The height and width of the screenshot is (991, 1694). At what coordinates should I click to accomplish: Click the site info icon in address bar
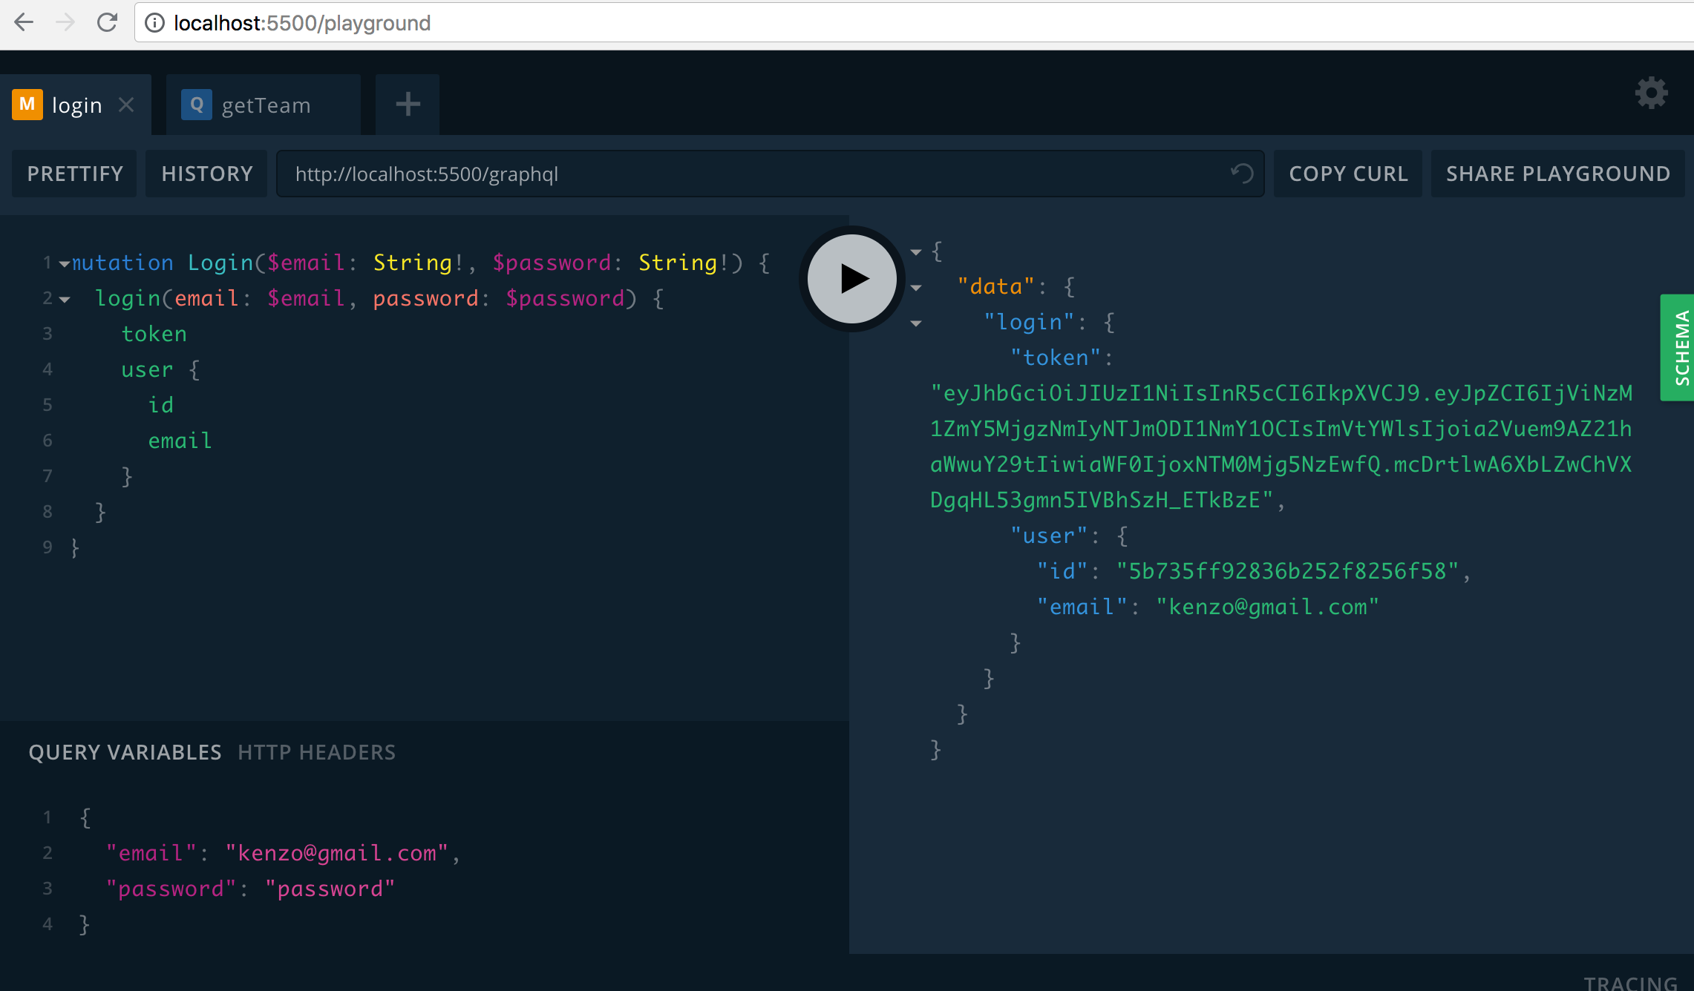click(154, 23)
